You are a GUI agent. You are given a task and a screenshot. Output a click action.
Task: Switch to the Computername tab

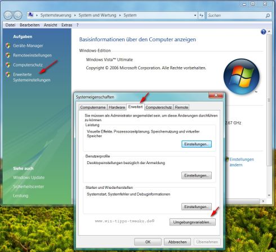pos(93,107)
